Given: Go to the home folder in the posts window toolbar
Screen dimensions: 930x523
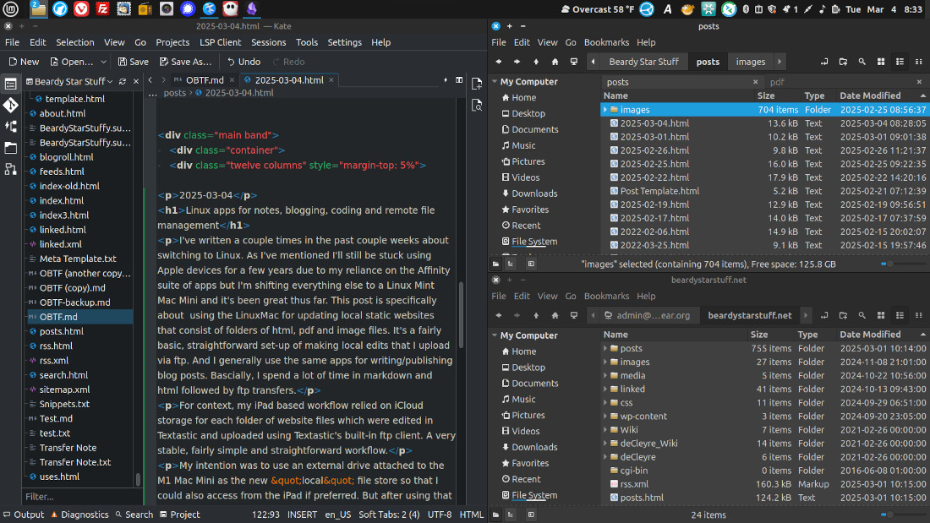Looking at the screenshot, I should pos(555,62).
